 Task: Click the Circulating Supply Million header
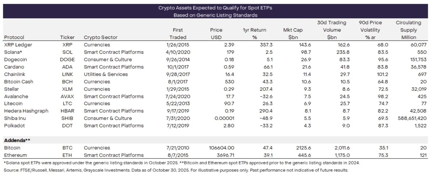pyautogui.click(x=408, y=30)
